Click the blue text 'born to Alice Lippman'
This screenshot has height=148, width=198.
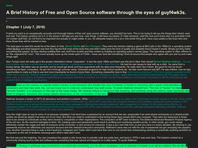click(63, 64)
